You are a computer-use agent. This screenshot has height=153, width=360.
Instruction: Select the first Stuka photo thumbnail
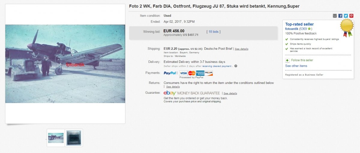click(x=56, y=138)
